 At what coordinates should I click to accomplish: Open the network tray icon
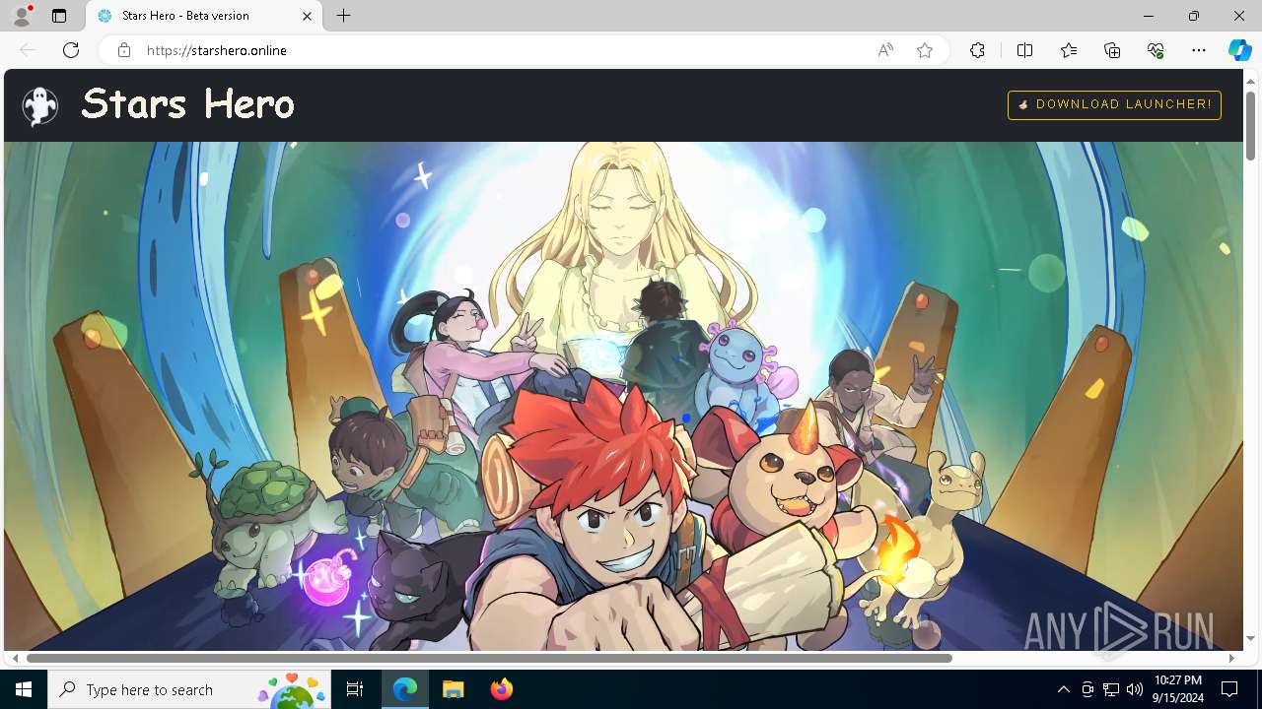(x=1110, y=689)
